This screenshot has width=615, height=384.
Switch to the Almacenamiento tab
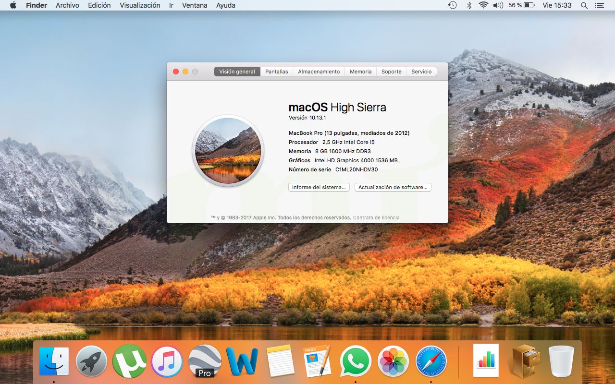coord(319,72)
